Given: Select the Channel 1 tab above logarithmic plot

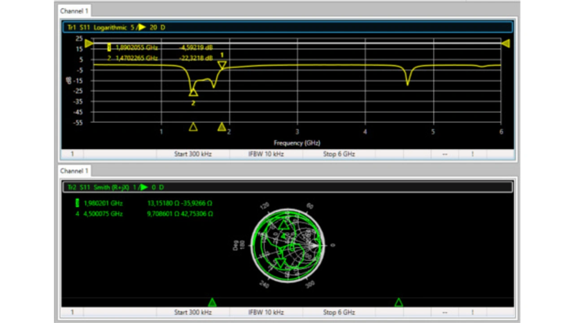Looking at the screenshot, I should [75, 11].
